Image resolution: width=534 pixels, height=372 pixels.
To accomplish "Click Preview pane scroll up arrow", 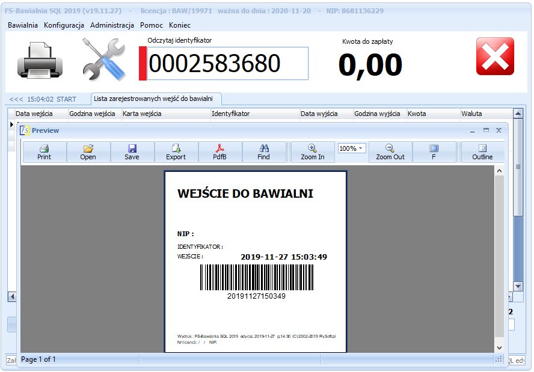I will pos(499,171).
